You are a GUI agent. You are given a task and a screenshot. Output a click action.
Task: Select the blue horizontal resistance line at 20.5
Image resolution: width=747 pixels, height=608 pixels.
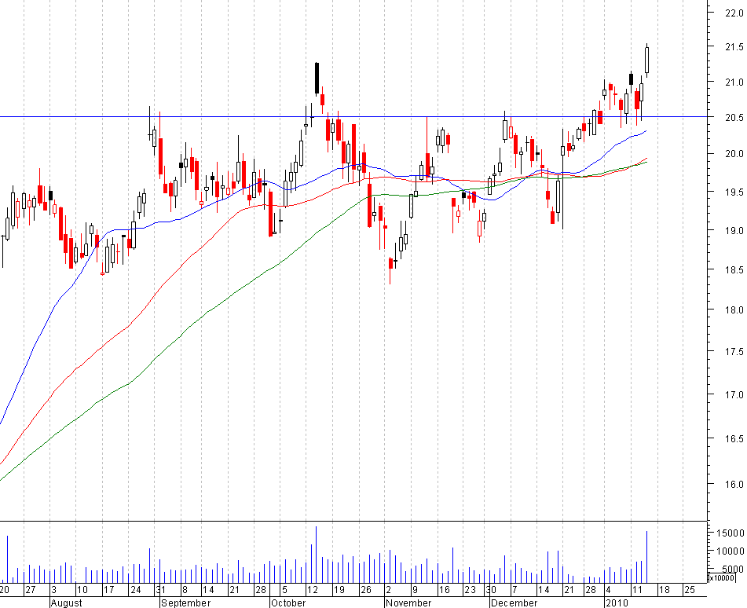click(x=353, y=116)
